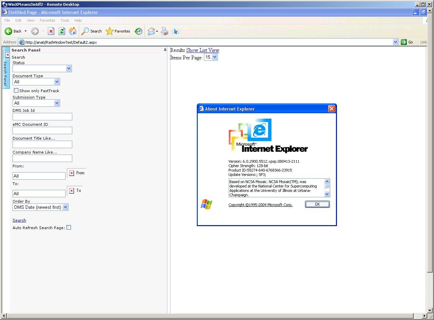The image size is (434, 320).
Task: Click the To date input field
Action: point(39,194)
